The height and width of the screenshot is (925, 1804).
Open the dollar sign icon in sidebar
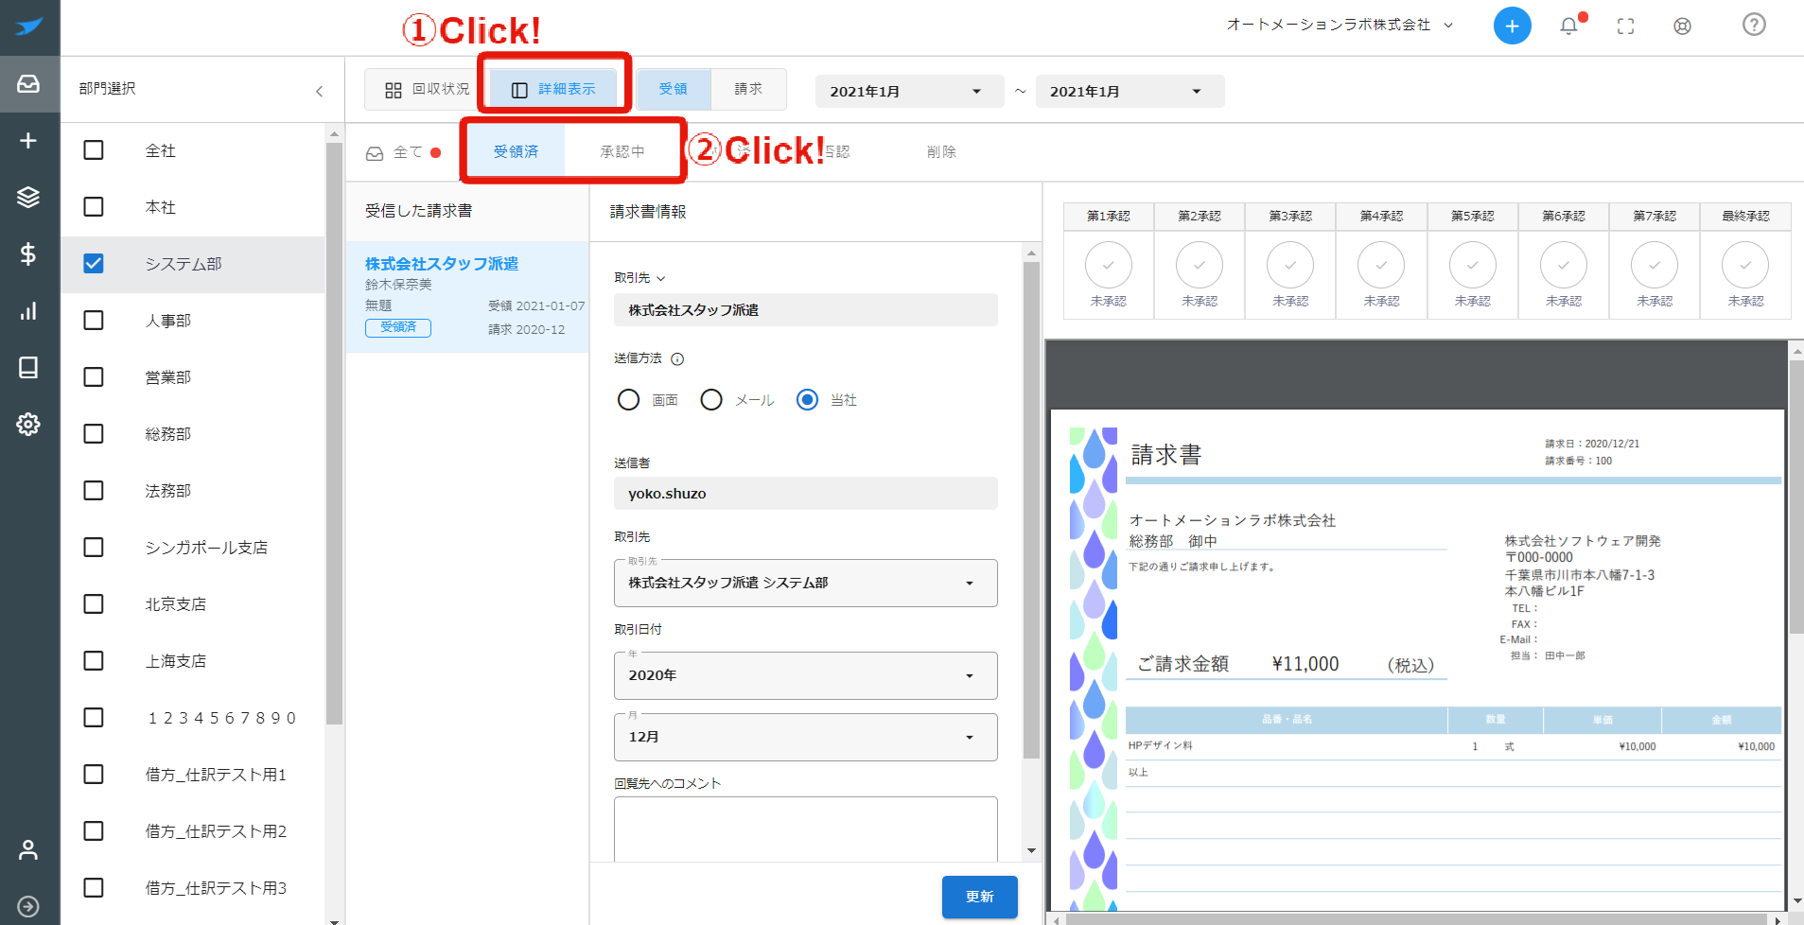tap(28, 253)
